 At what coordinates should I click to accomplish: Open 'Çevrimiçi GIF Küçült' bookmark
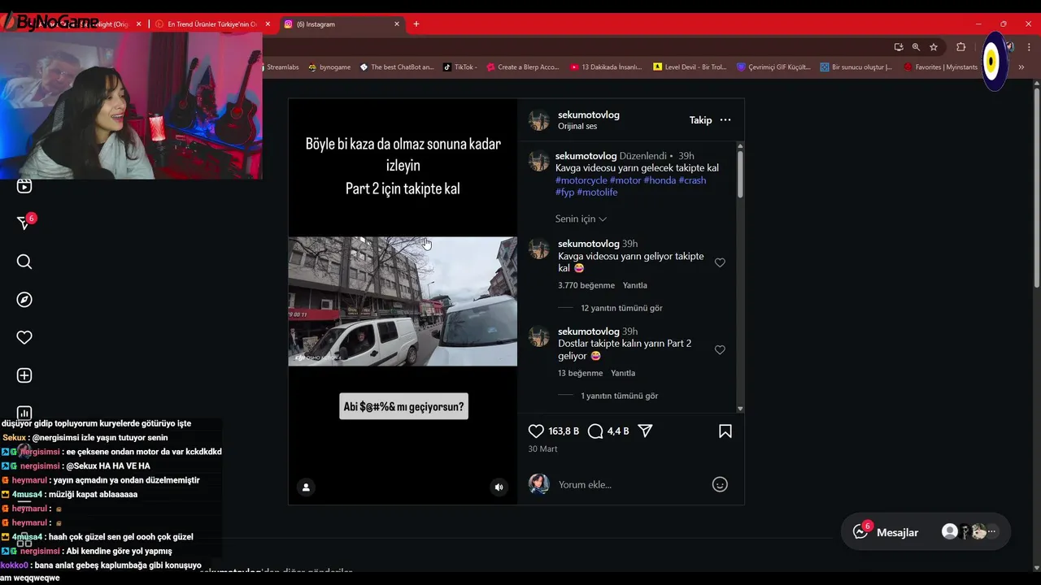click(x=773, y=67)
